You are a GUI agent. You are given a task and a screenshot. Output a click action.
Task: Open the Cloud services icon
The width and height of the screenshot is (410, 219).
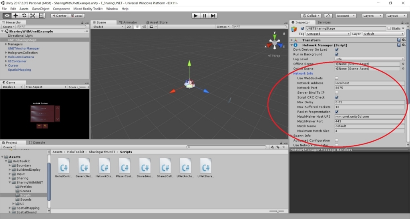click(x=328, y=16)
